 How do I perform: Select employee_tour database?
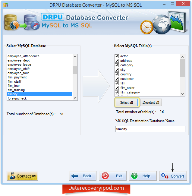40,73
